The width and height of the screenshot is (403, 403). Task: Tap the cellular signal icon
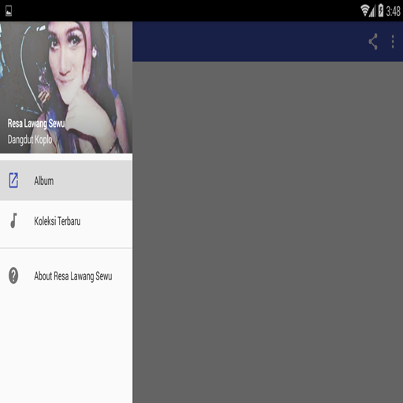click(x=372, y=11)
